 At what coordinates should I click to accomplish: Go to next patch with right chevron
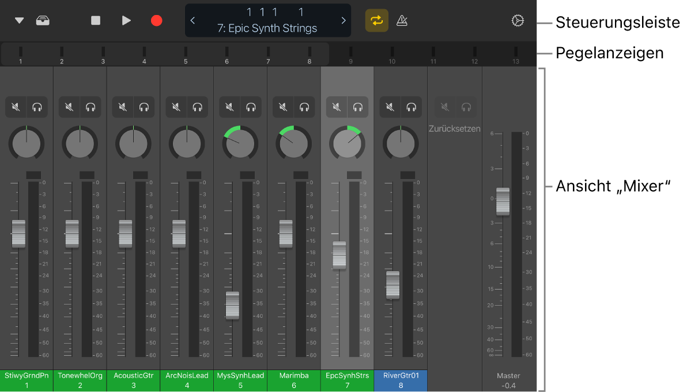click(x=343, y=21)
